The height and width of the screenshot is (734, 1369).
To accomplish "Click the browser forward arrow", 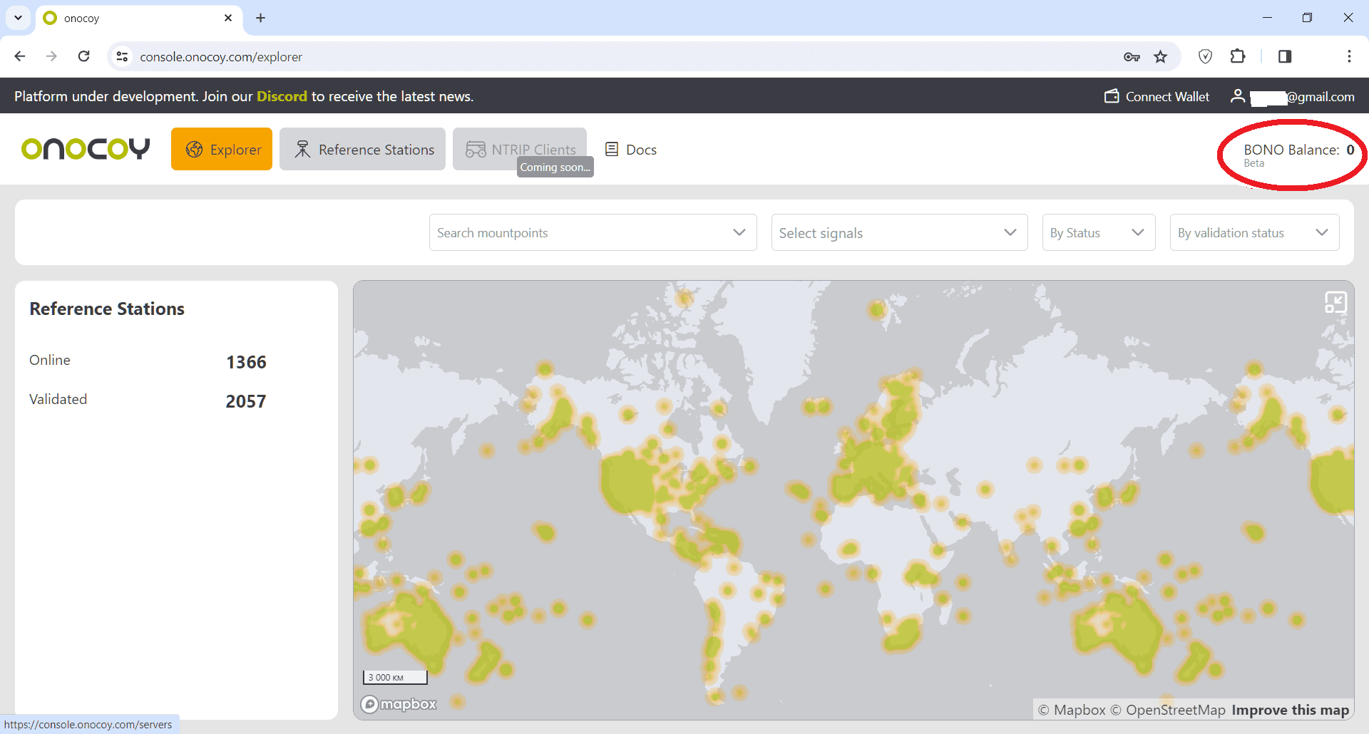I will click(51, 56).
